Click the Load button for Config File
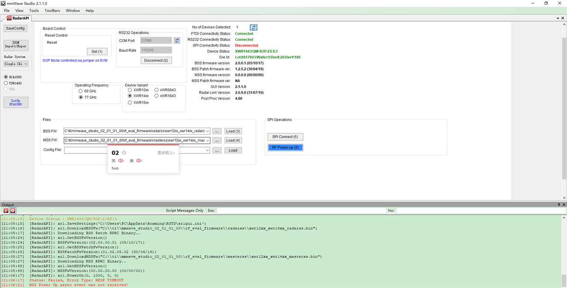 (x=233, y=150)
